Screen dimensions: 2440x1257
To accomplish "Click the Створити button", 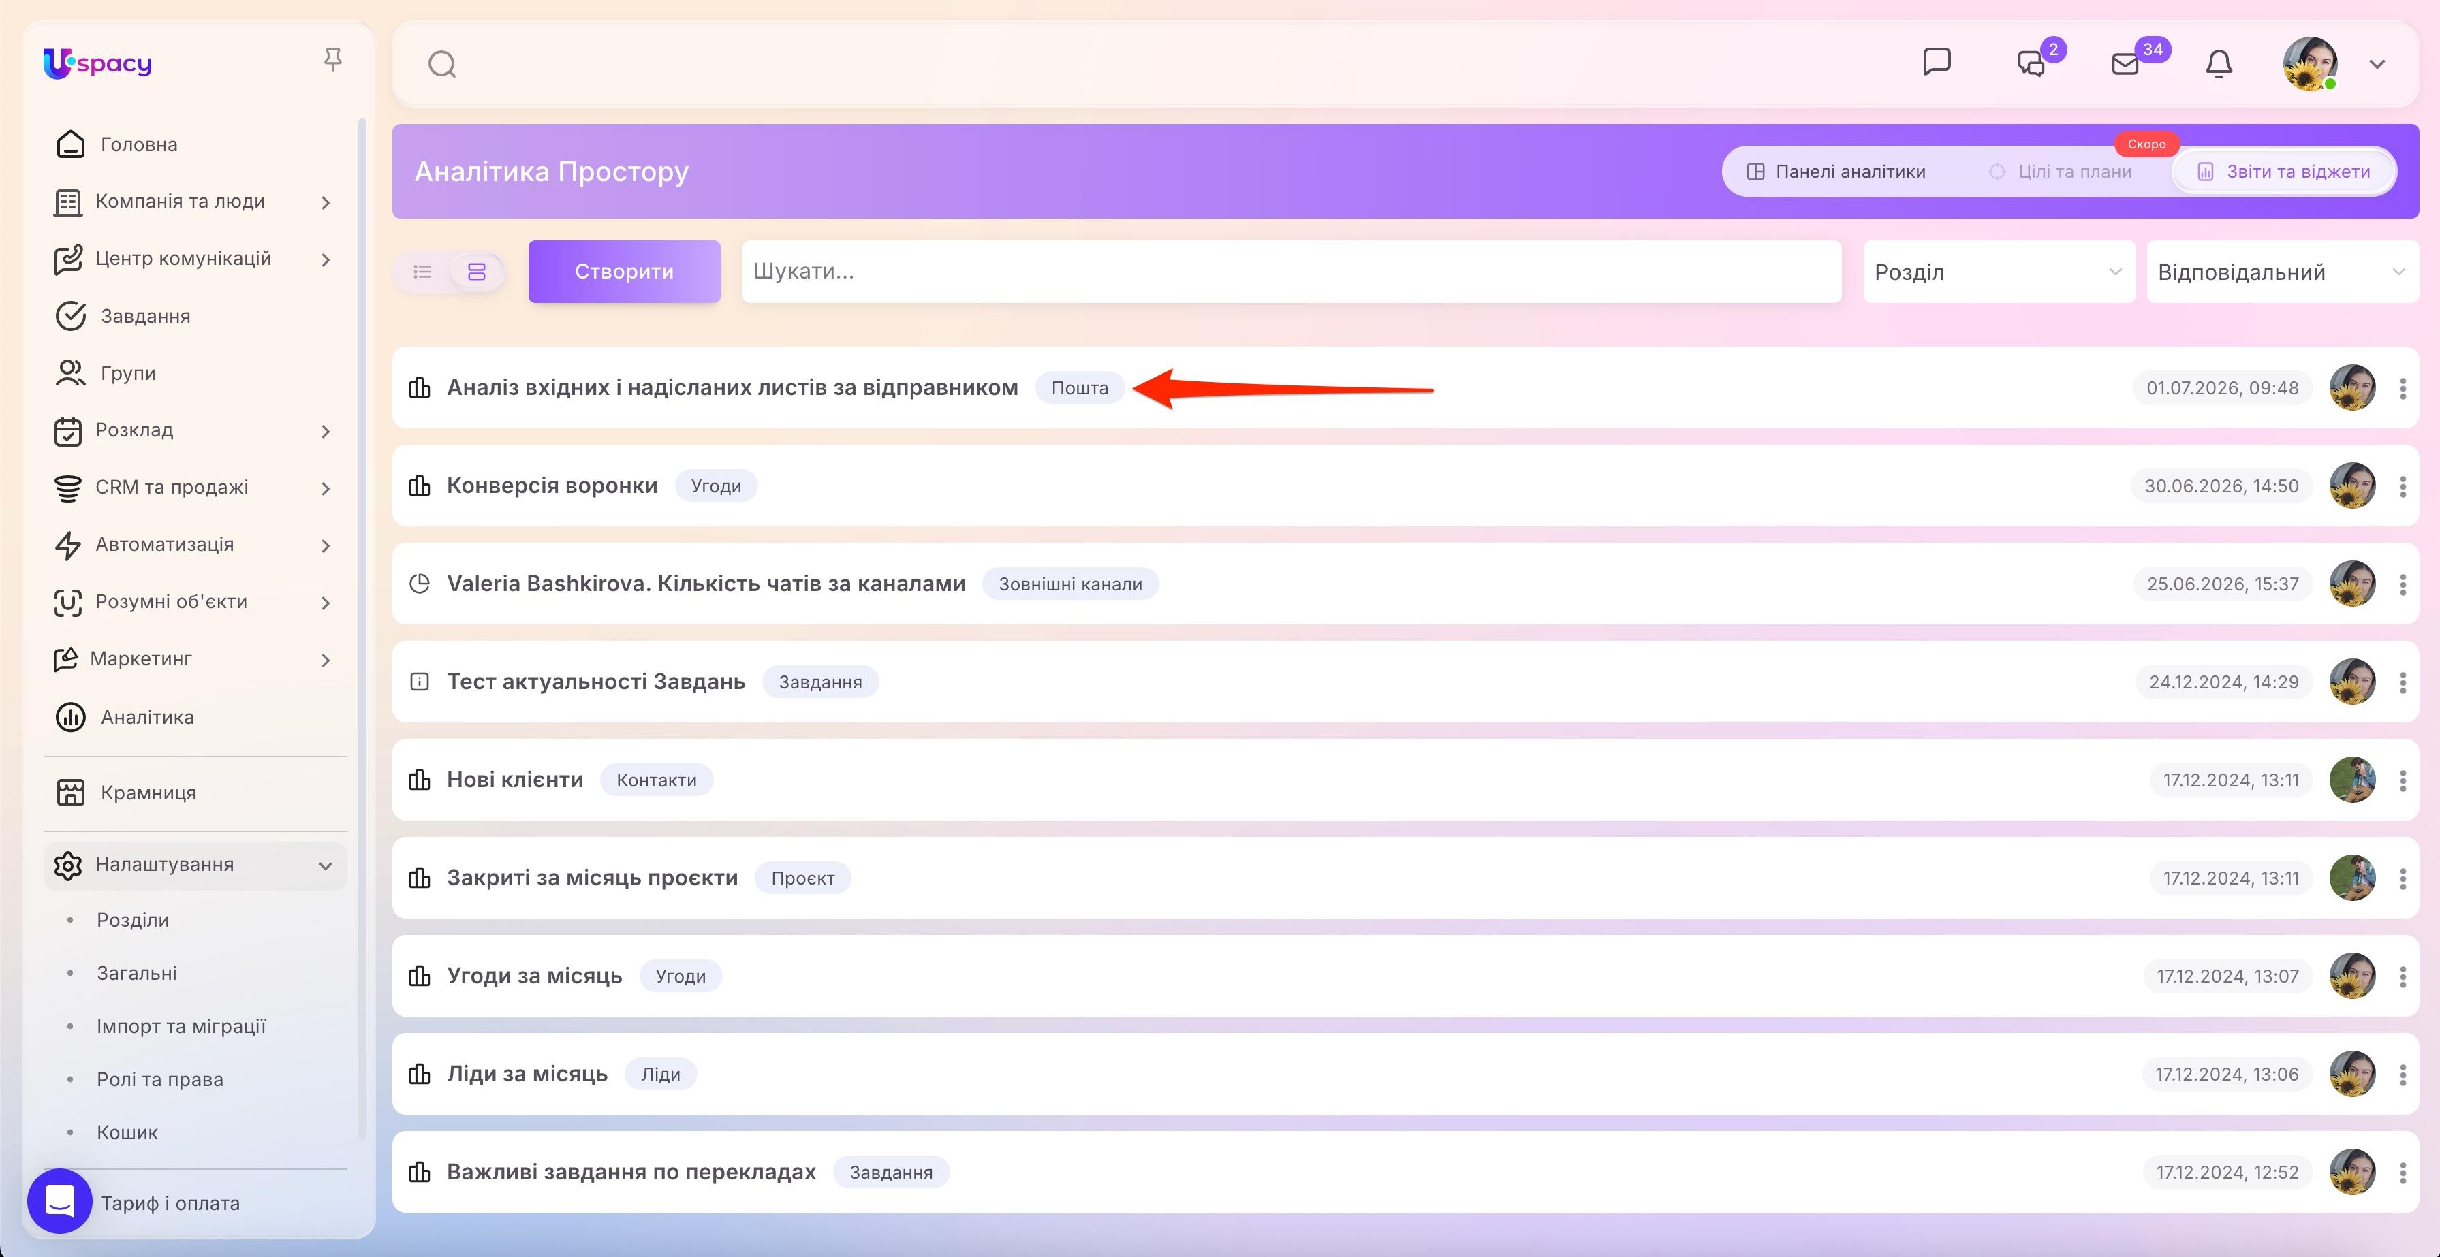I will (x=624, y=272).
